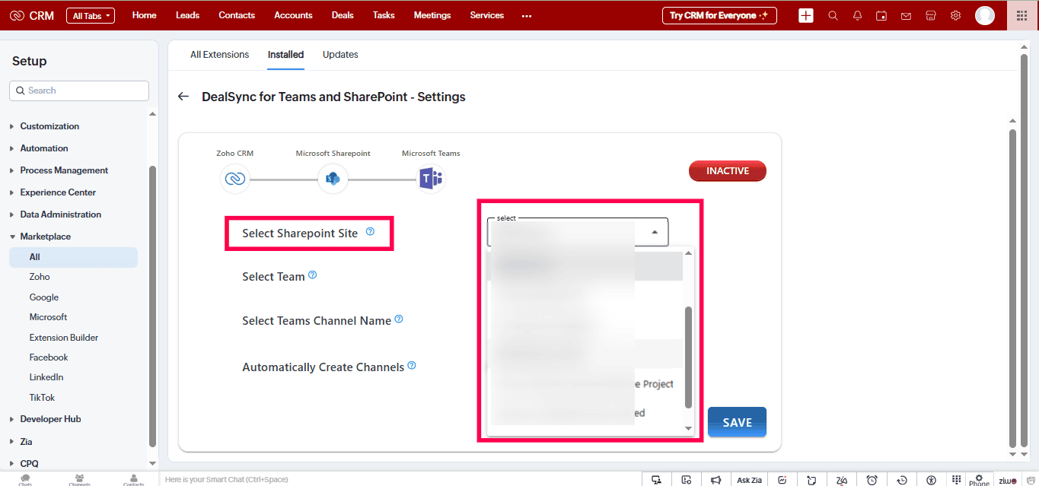Click help icon next to Automatically Create Channels

click(412, 365)
